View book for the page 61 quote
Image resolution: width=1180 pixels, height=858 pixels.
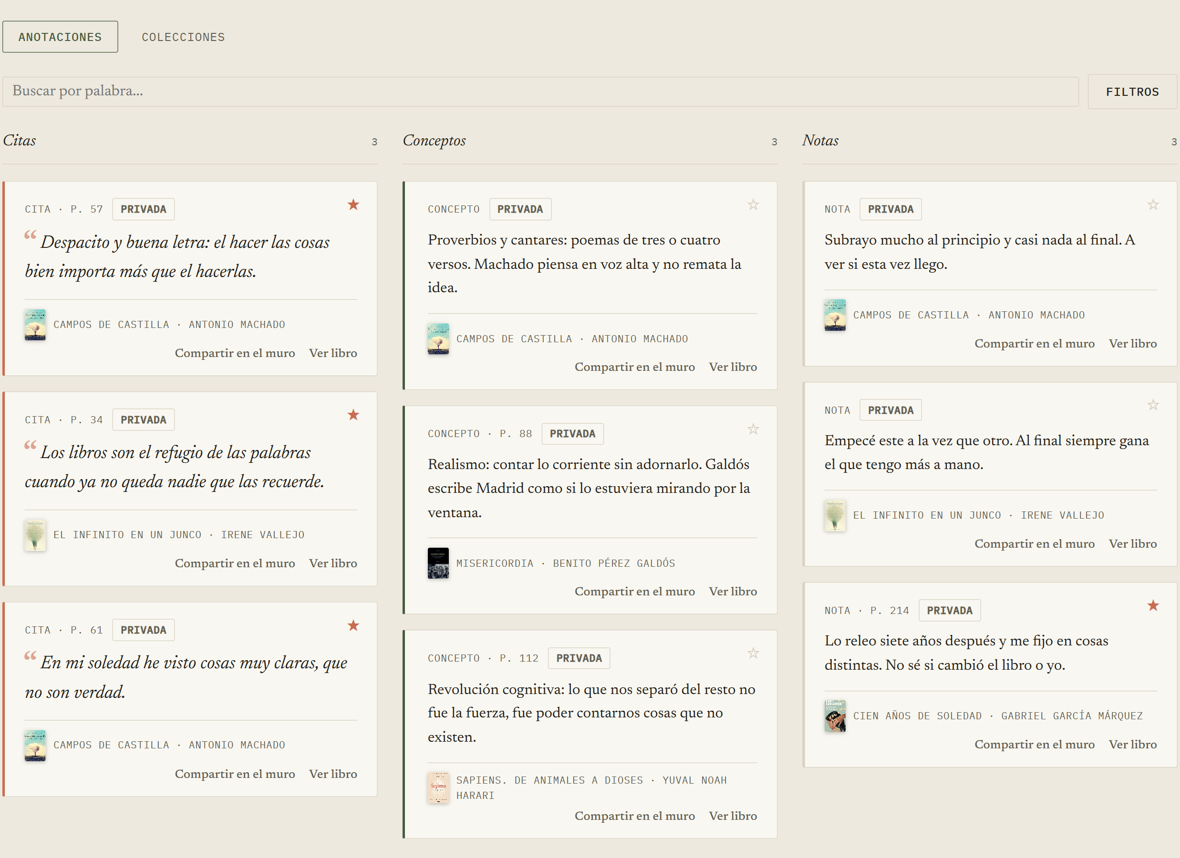(x=333, y=774)
